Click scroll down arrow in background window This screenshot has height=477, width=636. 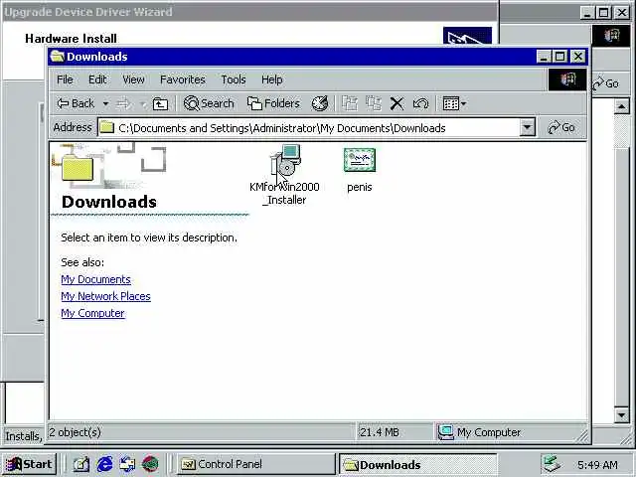[621, 414]
